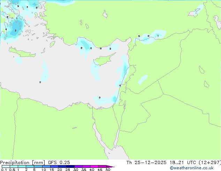Click the 1–2 mm legend swatch
The image size is (221, 171).
point(22,166)
